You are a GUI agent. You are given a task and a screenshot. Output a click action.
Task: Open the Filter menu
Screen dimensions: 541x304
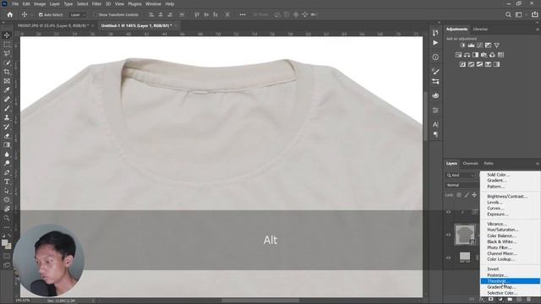click(x=96, y=3)
